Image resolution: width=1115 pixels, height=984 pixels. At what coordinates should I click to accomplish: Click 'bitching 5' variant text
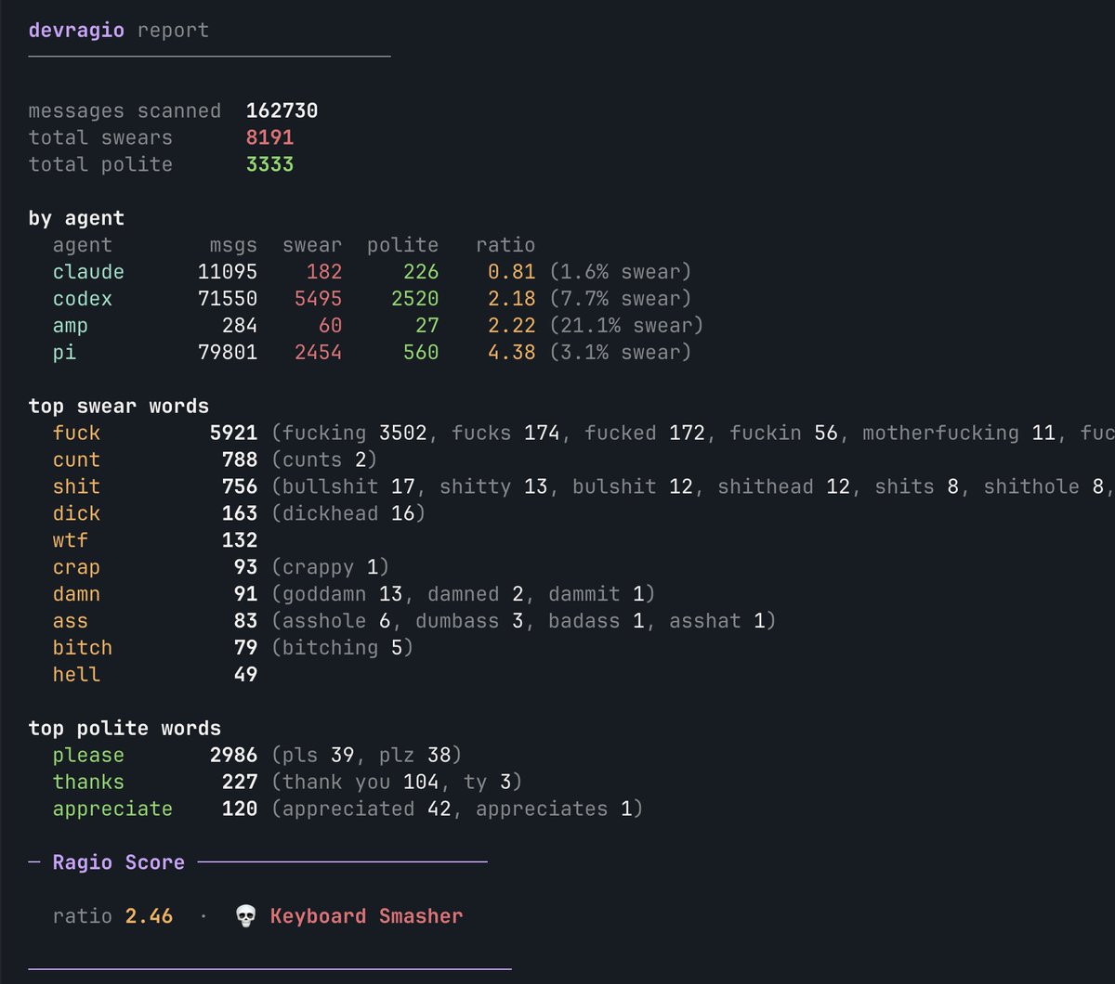point(342,648)
